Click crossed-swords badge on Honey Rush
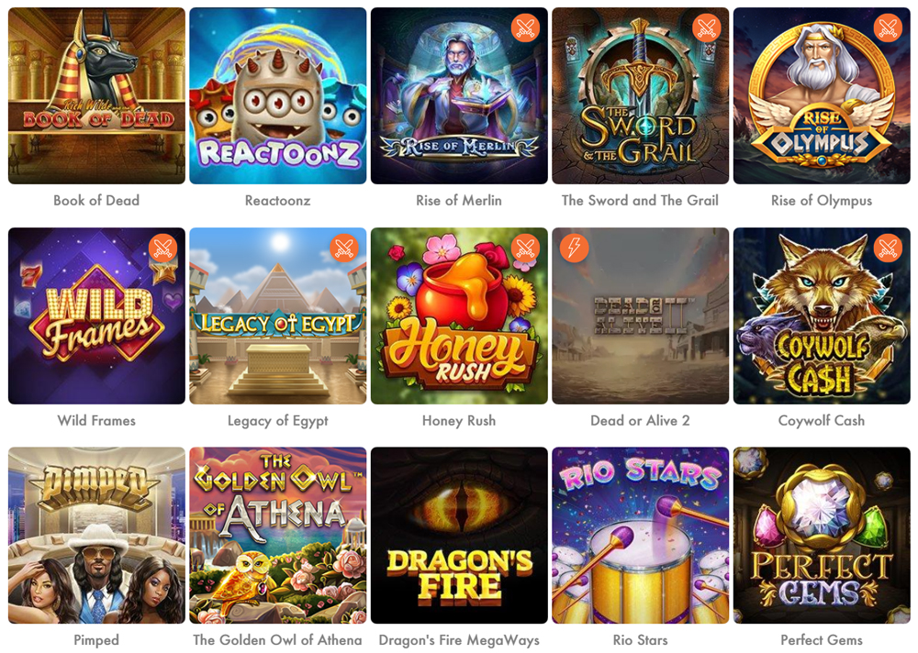 point(525,248)
